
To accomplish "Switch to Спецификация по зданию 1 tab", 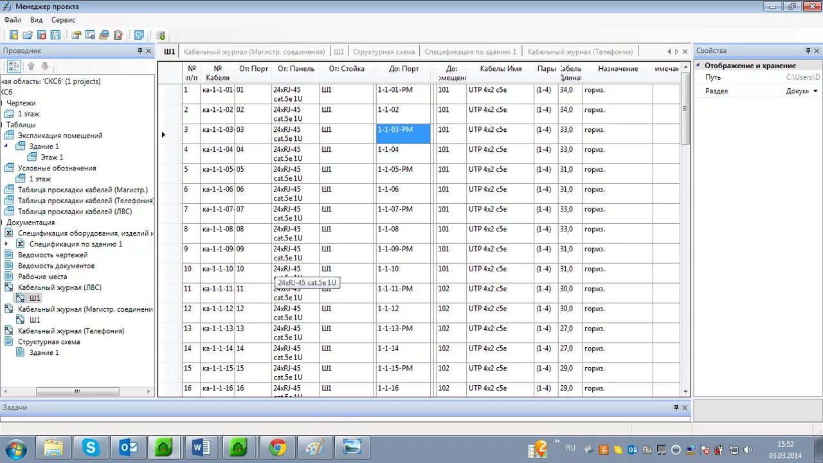I will point(471,51).
